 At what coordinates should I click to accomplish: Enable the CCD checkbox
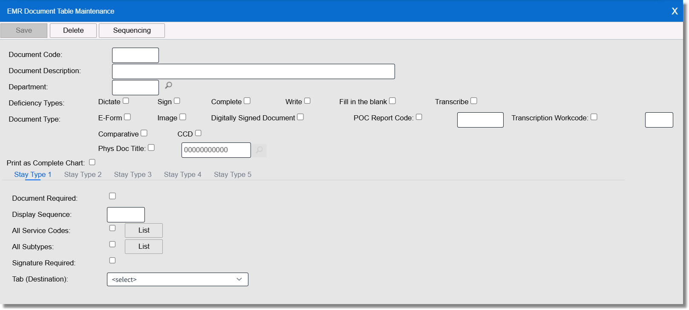pyautogui.click(x=198, y=133)
